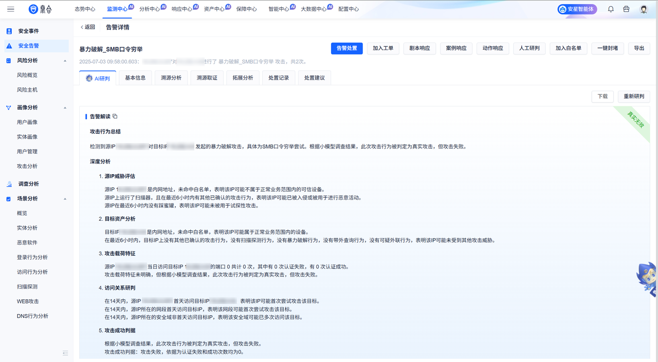Select 大数据中心 in the top menu
This screenshot has height=362, width=658.
click(x=315, y=8)
